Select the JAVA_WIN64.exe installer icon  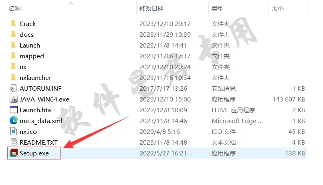[x=14, y=99]
